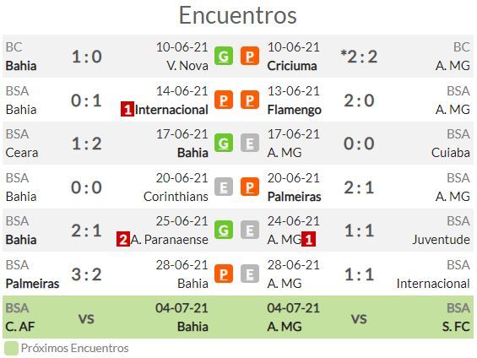The width and height of the screenshot is (477, 358).
Task: Select the Corinthians team name
Action: [176, 197]
